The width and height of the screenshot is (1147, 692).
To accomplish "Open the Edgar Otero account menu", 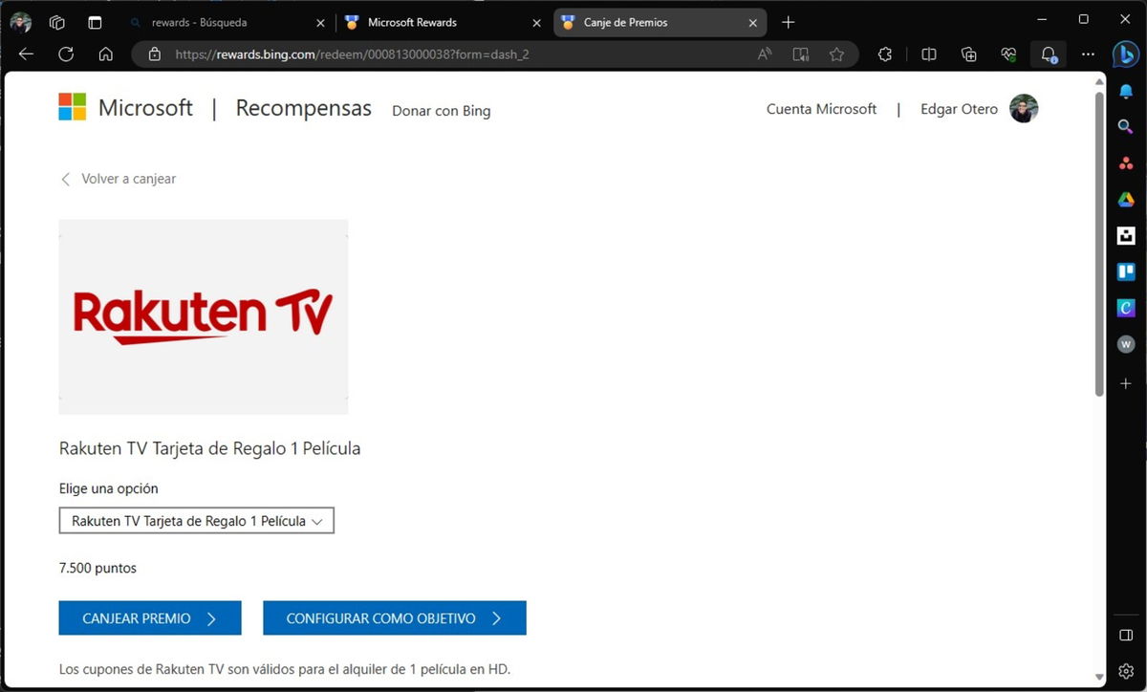I will (x=980, y=109).
